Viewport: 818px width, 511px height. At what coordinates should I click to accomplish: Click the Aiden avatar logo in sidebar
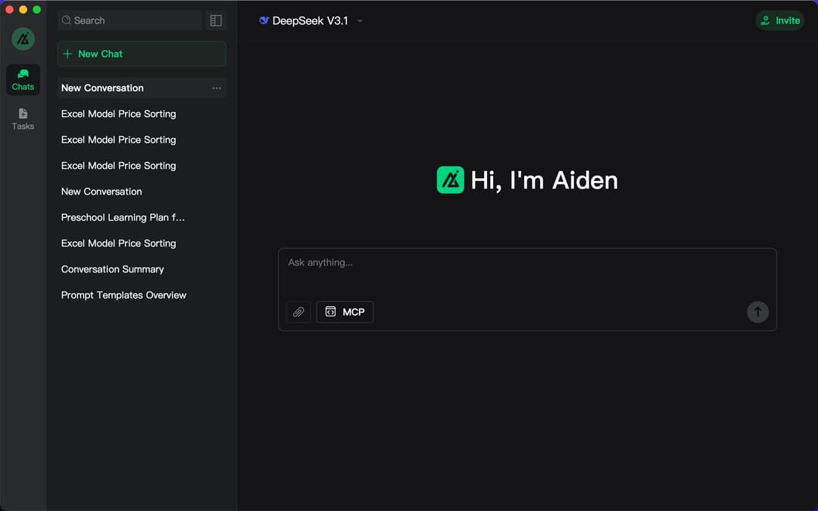tap(23, 39)
